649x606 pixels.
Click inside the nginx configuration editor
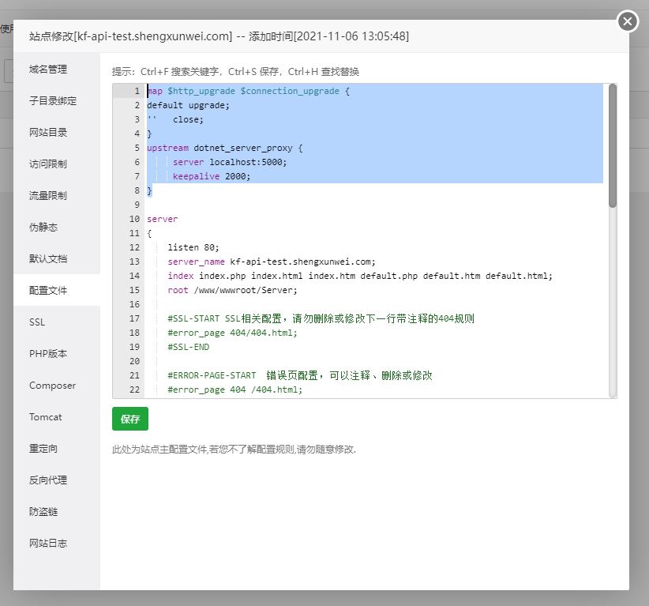point(355,237)
